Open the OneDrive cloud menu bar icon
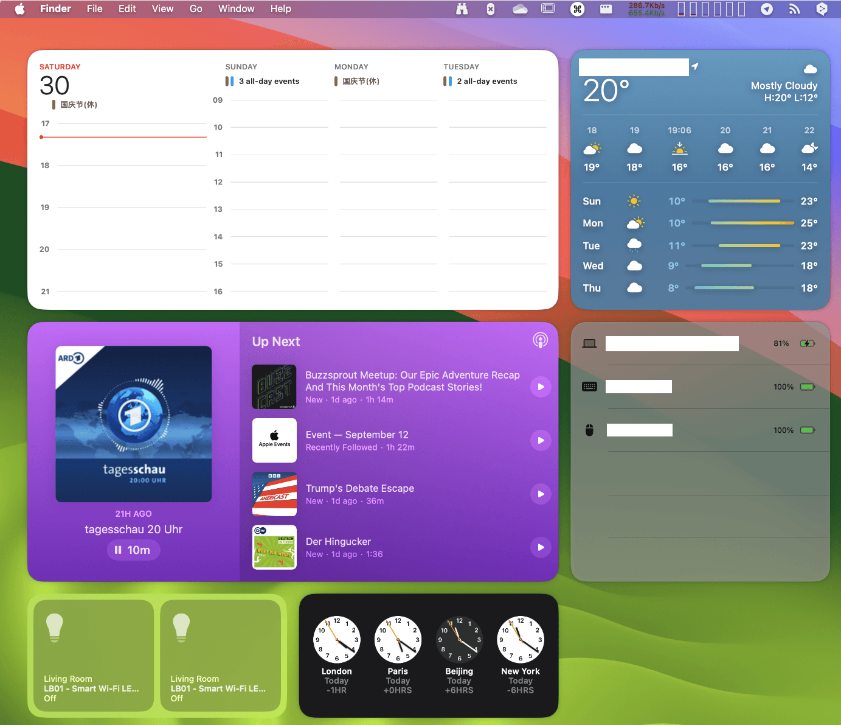The image size is (841, 725). (520, 9)
